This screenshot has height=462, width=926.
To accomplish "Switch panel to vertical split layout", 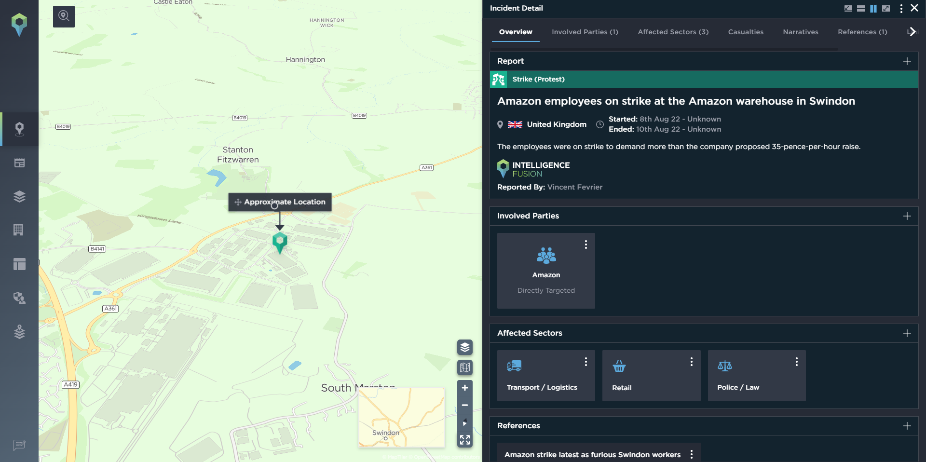I will tap(873, 8).
